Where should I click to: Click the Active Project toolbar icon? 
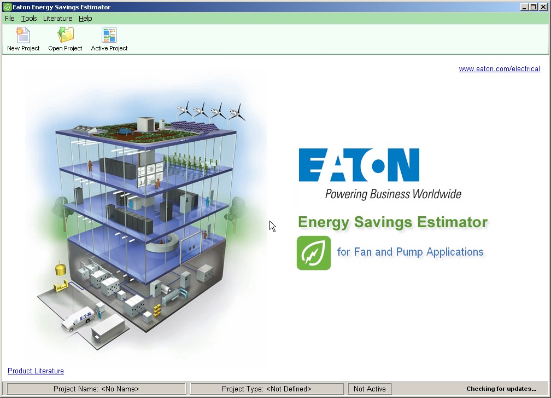pos(108,38)
